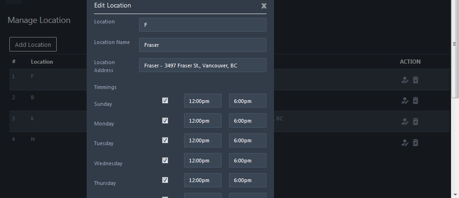Open Tuesday end time 6:00pm picker
The width and height of the screenshot is (459, 198).
(x=247, y=140)
